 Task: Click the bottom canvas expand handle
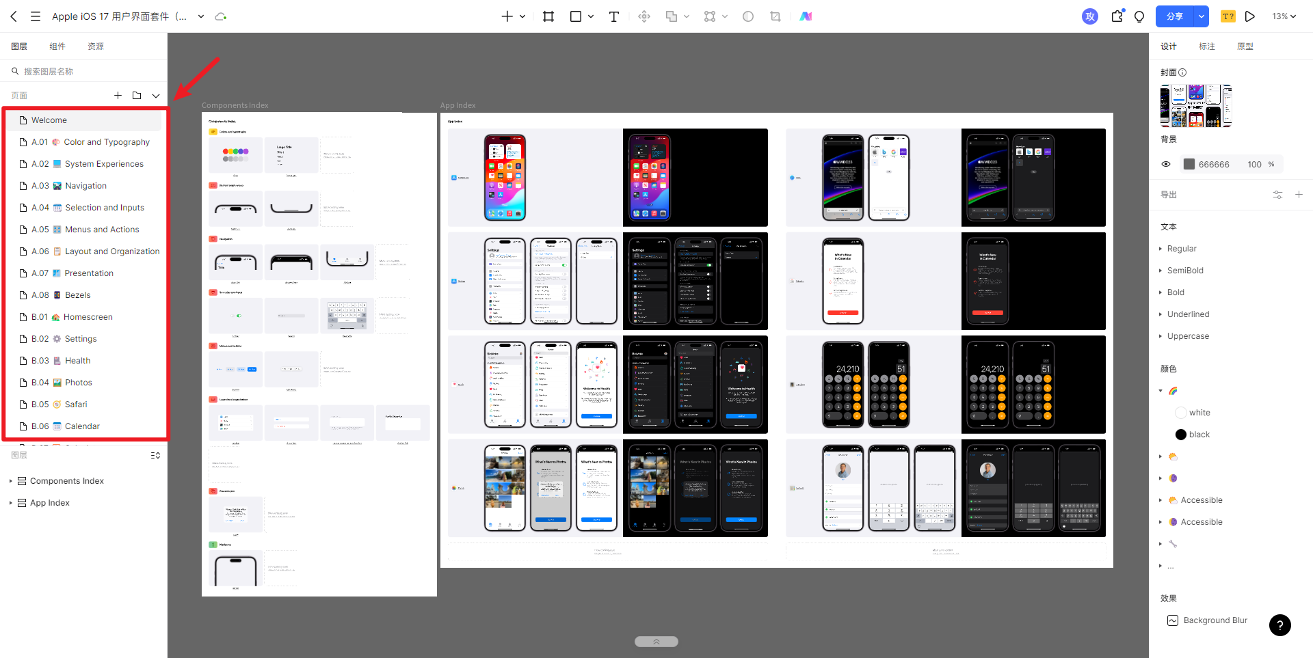[656, 642]
